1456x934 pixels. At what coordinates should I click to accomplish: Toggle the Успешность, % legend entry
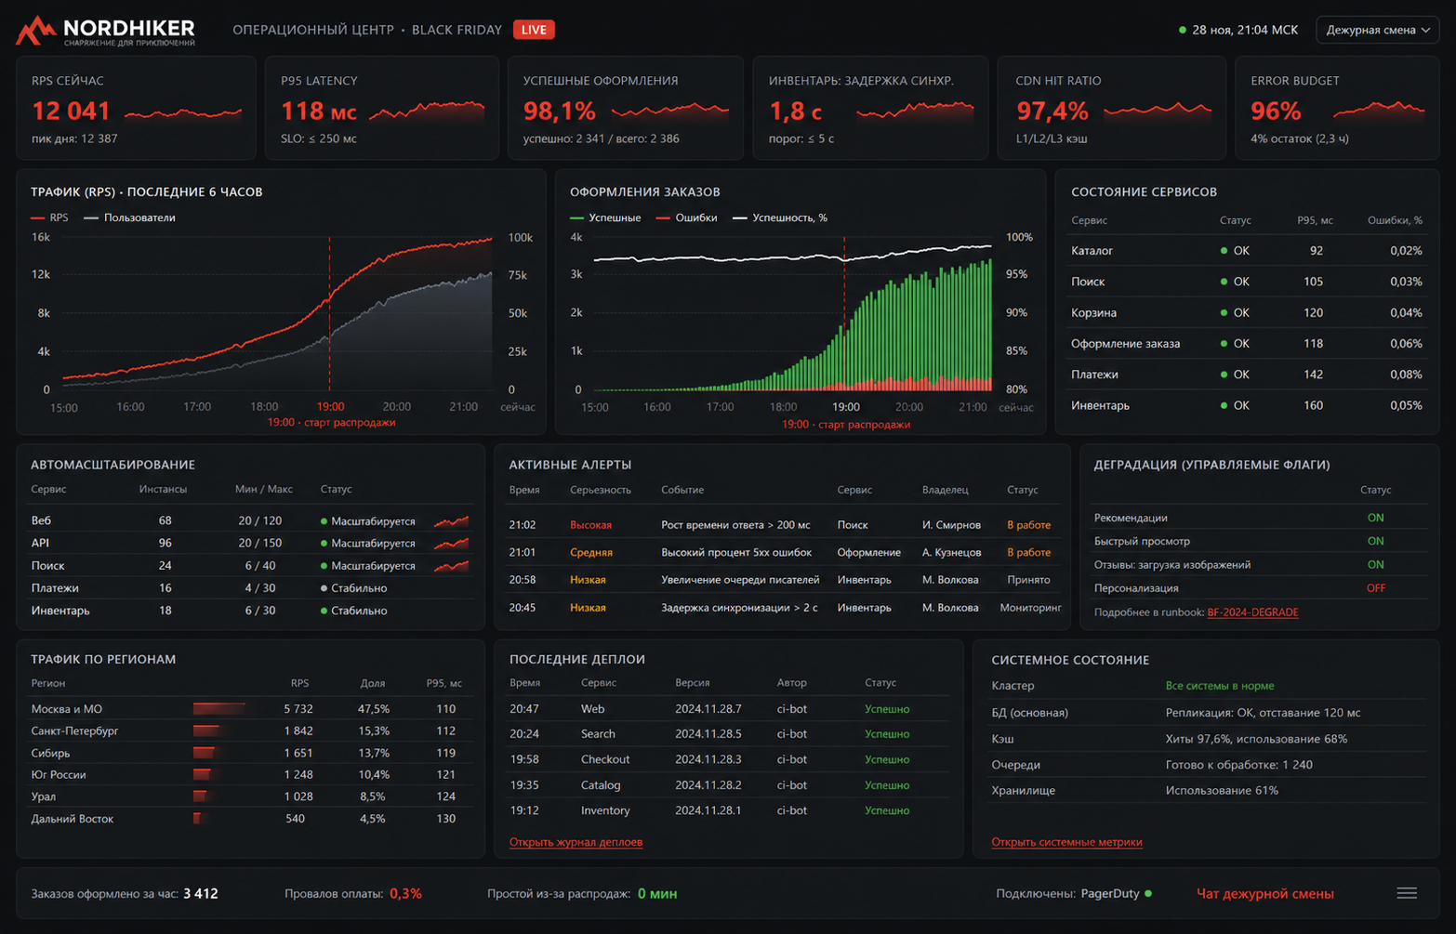780,217
